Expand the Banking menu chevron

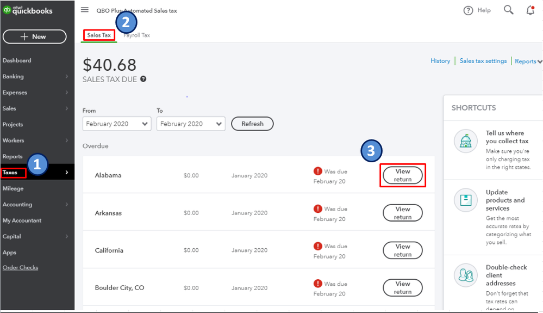(67, 76)
